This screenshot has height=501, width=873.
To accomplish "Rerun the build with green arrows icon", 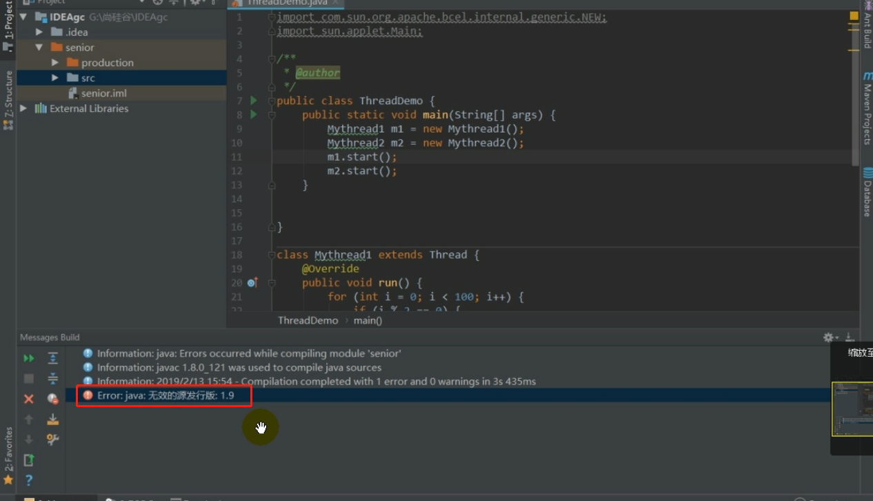I will coord(29,358).
